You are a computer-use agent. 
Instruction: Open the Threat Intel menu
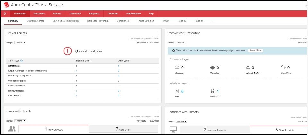pyautogui.click(x=75, y=14)
